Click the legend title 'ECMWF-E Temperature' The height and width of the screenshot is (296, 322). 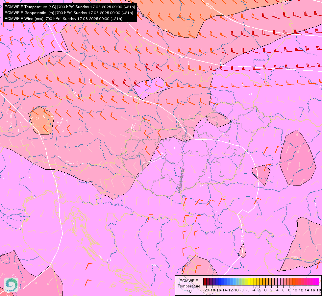[x=189, y=284]
